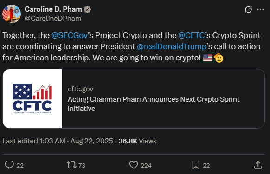Viewport: 270px width, 174px height.
Task: Open the @CFTC mention in the tweet
Action: 191,35
